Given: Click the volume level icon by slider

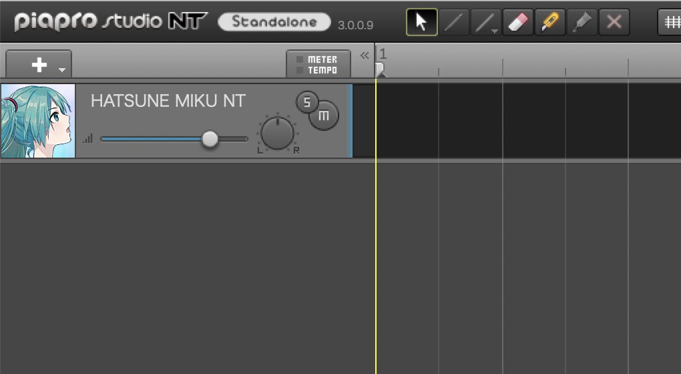Looking at the screenshot, I should 88,139.
